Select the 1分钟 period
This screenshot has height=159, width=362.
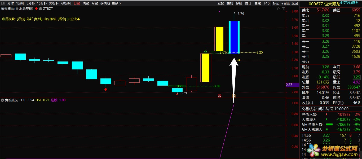click(20, 3)
